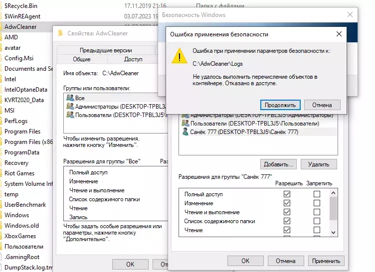Select Program Files folder in Explorer
The height and width of the screenshot is (272, 375).
(x=22, y=132)
